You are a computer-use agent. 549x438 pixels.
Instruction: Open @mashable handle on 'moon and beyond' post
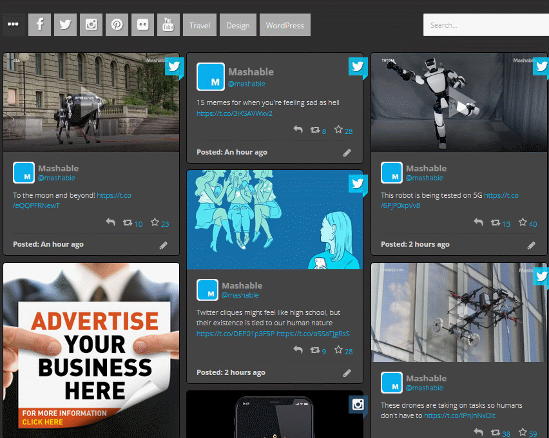(x=56, y=178)
